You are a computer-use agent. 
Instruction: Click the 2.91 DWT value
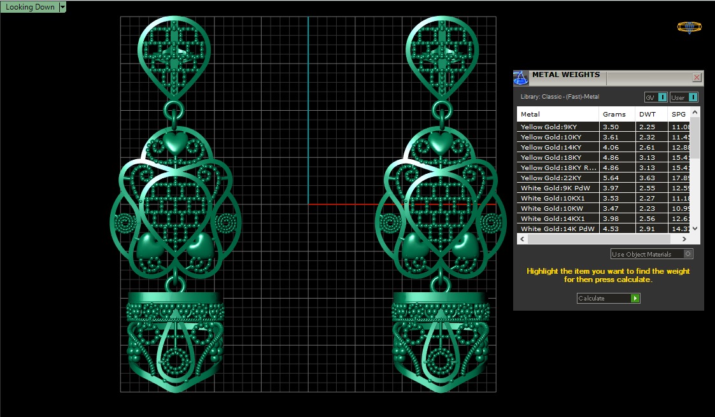[x=647, y=229]
